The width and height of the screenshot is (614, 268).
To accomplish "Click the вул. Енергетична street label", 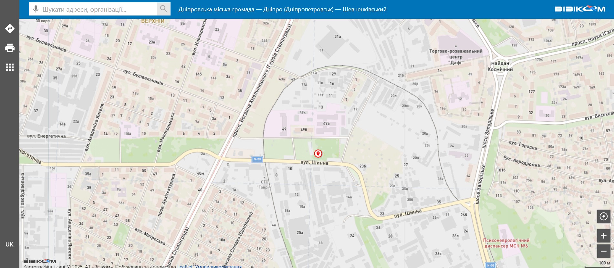I will [x=47, y=136].
